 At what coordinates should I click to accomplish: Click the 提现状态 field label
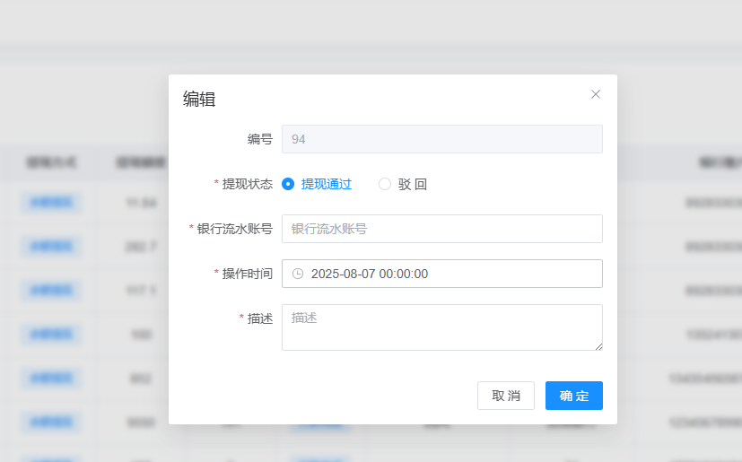(x=247, y=184)
